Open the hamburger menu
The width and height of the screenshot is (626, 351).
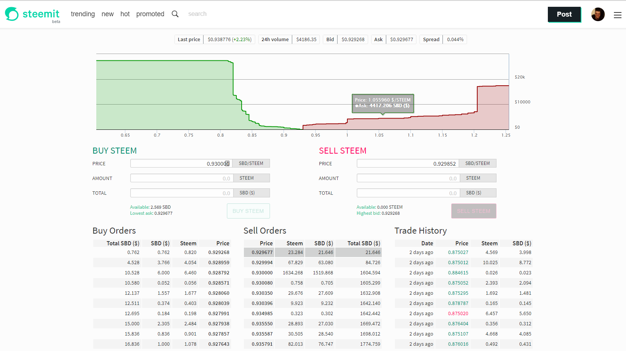click(618, 15)
